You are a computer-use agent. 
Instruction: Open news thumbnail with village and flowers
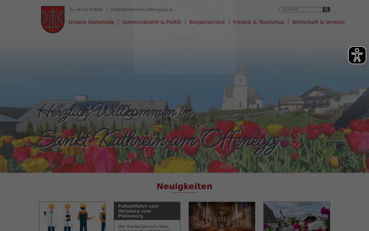[x=296, y=216]
